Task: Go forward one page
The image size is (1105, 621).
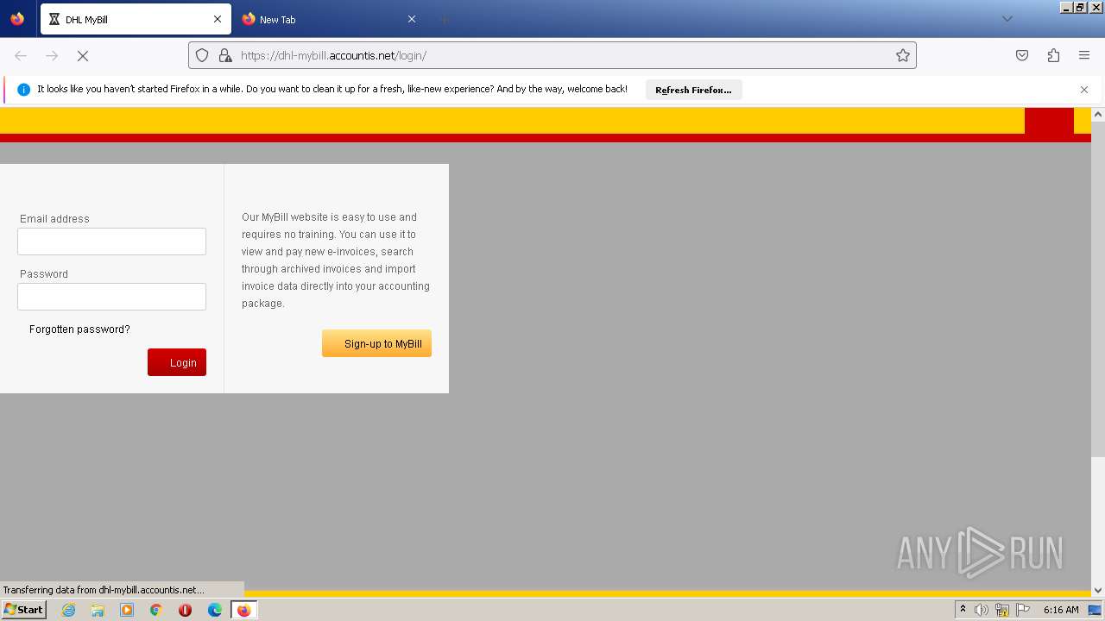Action: 52,55
